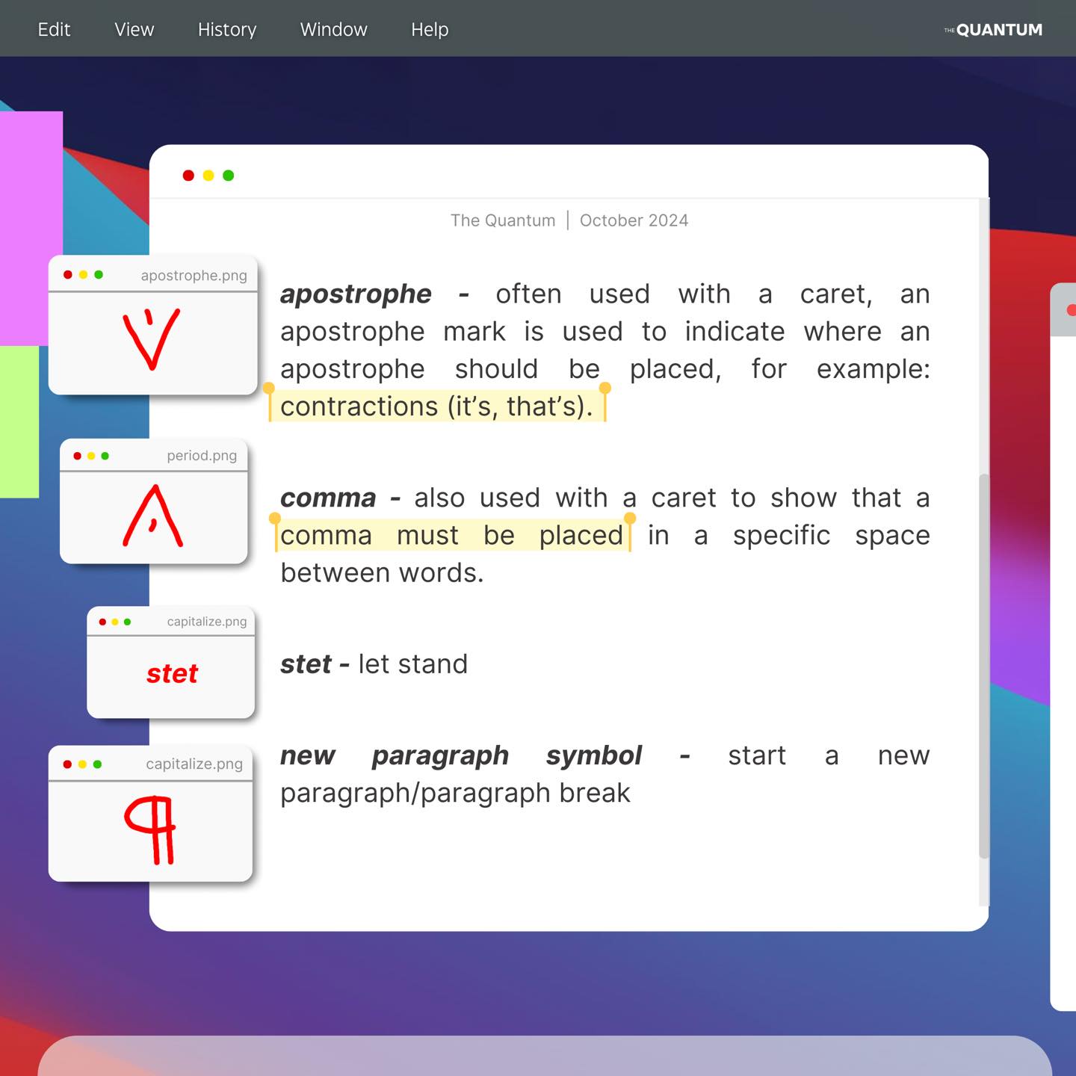The width and height of the screenshot is (1076, 1076).
Task: Click the apostrophe.png title label
Action: click(x=194, y=276)
